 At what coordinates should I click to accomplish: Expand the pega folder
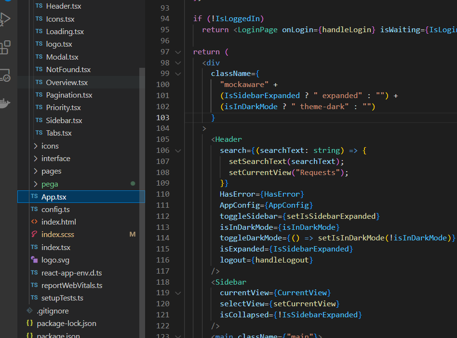[x=36, y=184]
